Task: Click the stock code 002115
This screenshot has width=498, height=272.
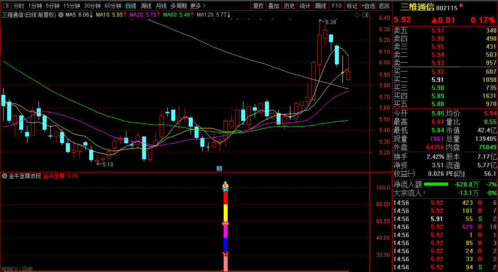Action: [447, 8]
